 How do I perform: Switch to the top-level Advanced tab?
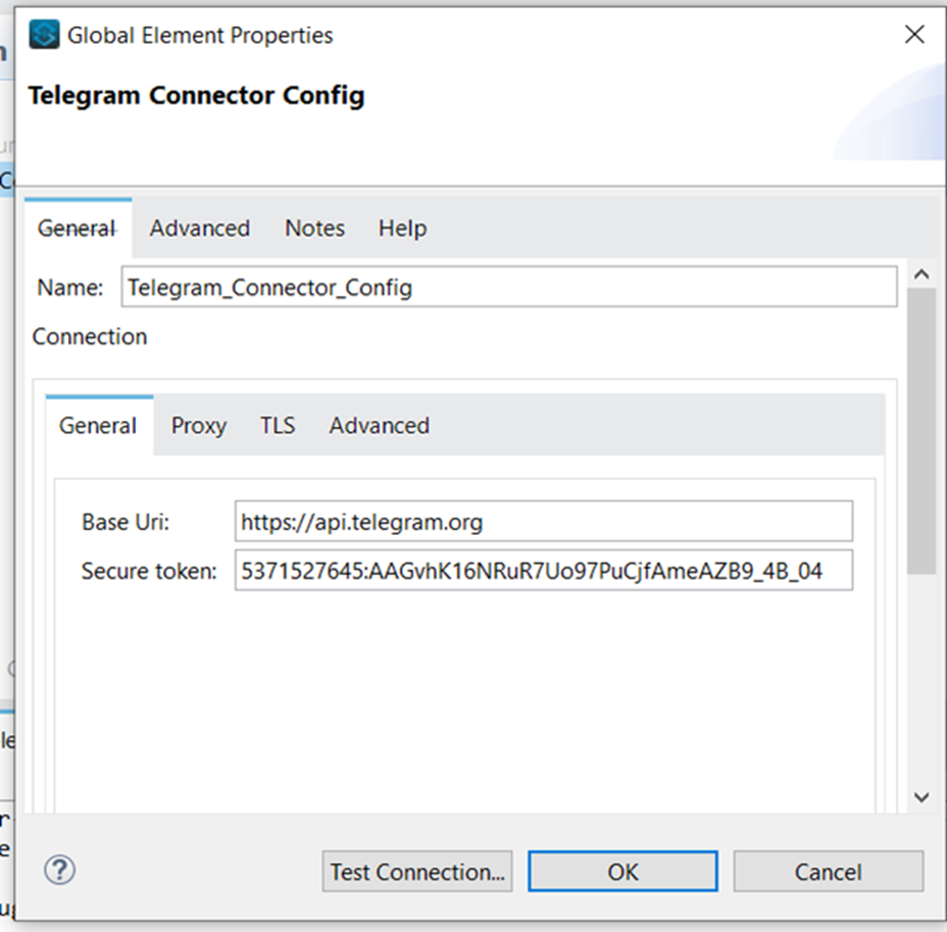tap(199, 228)
